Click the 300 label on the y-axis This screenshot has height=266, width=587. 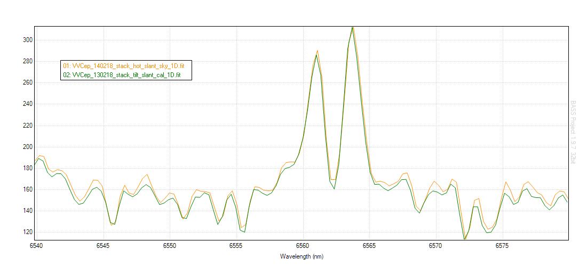tap(27, 40)
